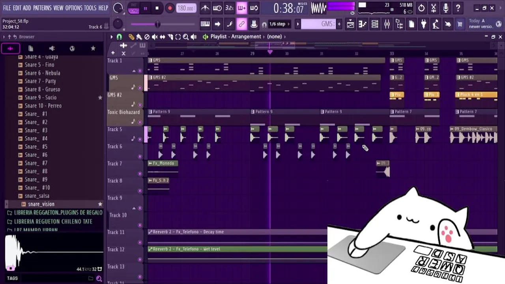Open the Piano roll view icon

[x=363, y=24]
